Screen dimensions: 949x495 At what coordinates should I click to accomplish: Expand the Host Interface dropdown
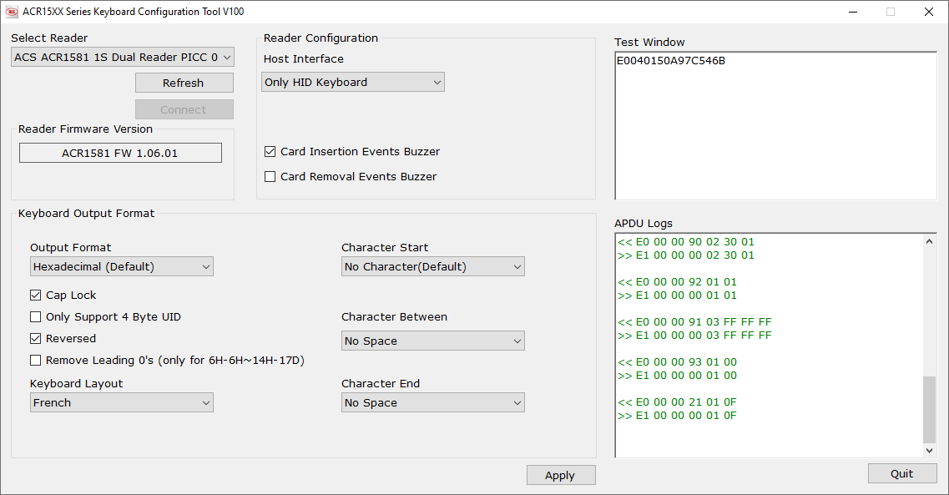pos(352,83)
